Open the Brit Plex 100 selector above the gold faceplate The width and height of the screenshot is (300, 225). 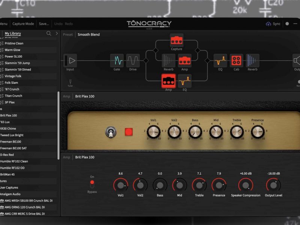[85, 96]
